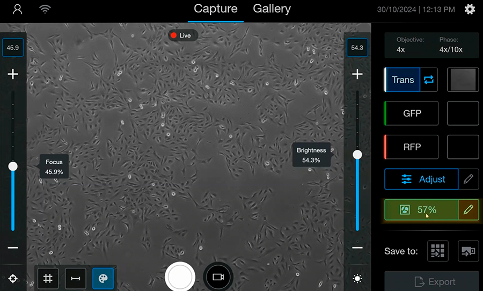Toggle the grid overlay tool
Image resolution: width=483 pixels, height=291 pixels.
pos(48,278)
